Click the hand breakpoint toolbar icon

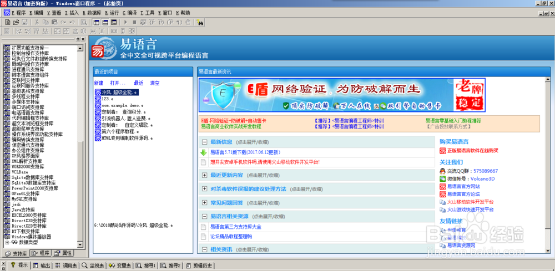pyautogui.click(x=188, y=22)
